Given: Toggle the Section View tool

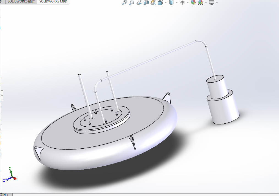Looking at the screenshot, I should pos(146,2).
